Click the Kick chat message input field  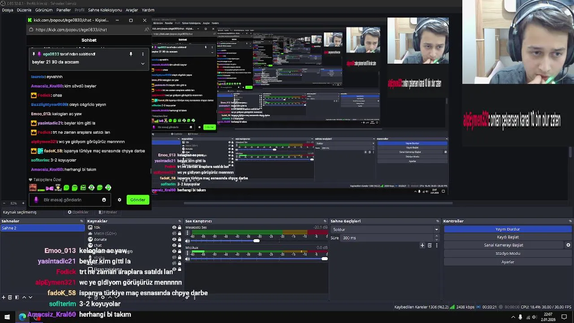coord(70,200)
